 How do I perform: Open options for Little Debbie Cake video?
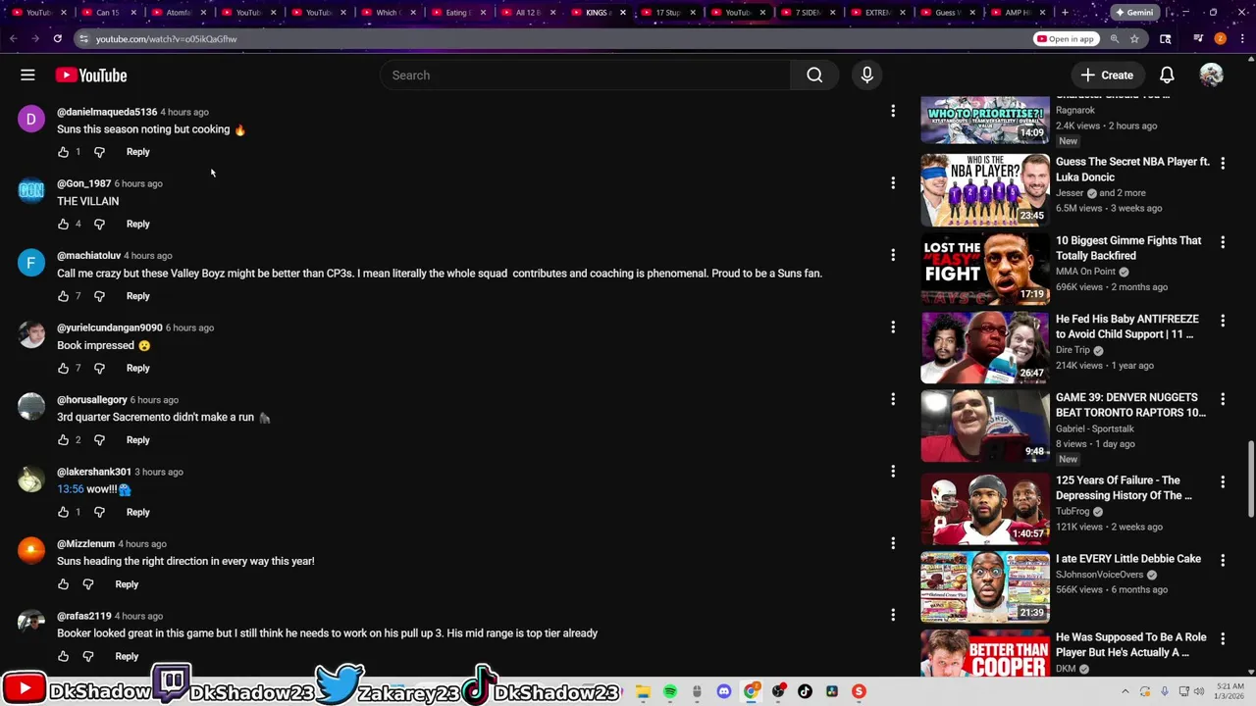pyautogui.click(x=1223, y=560)
